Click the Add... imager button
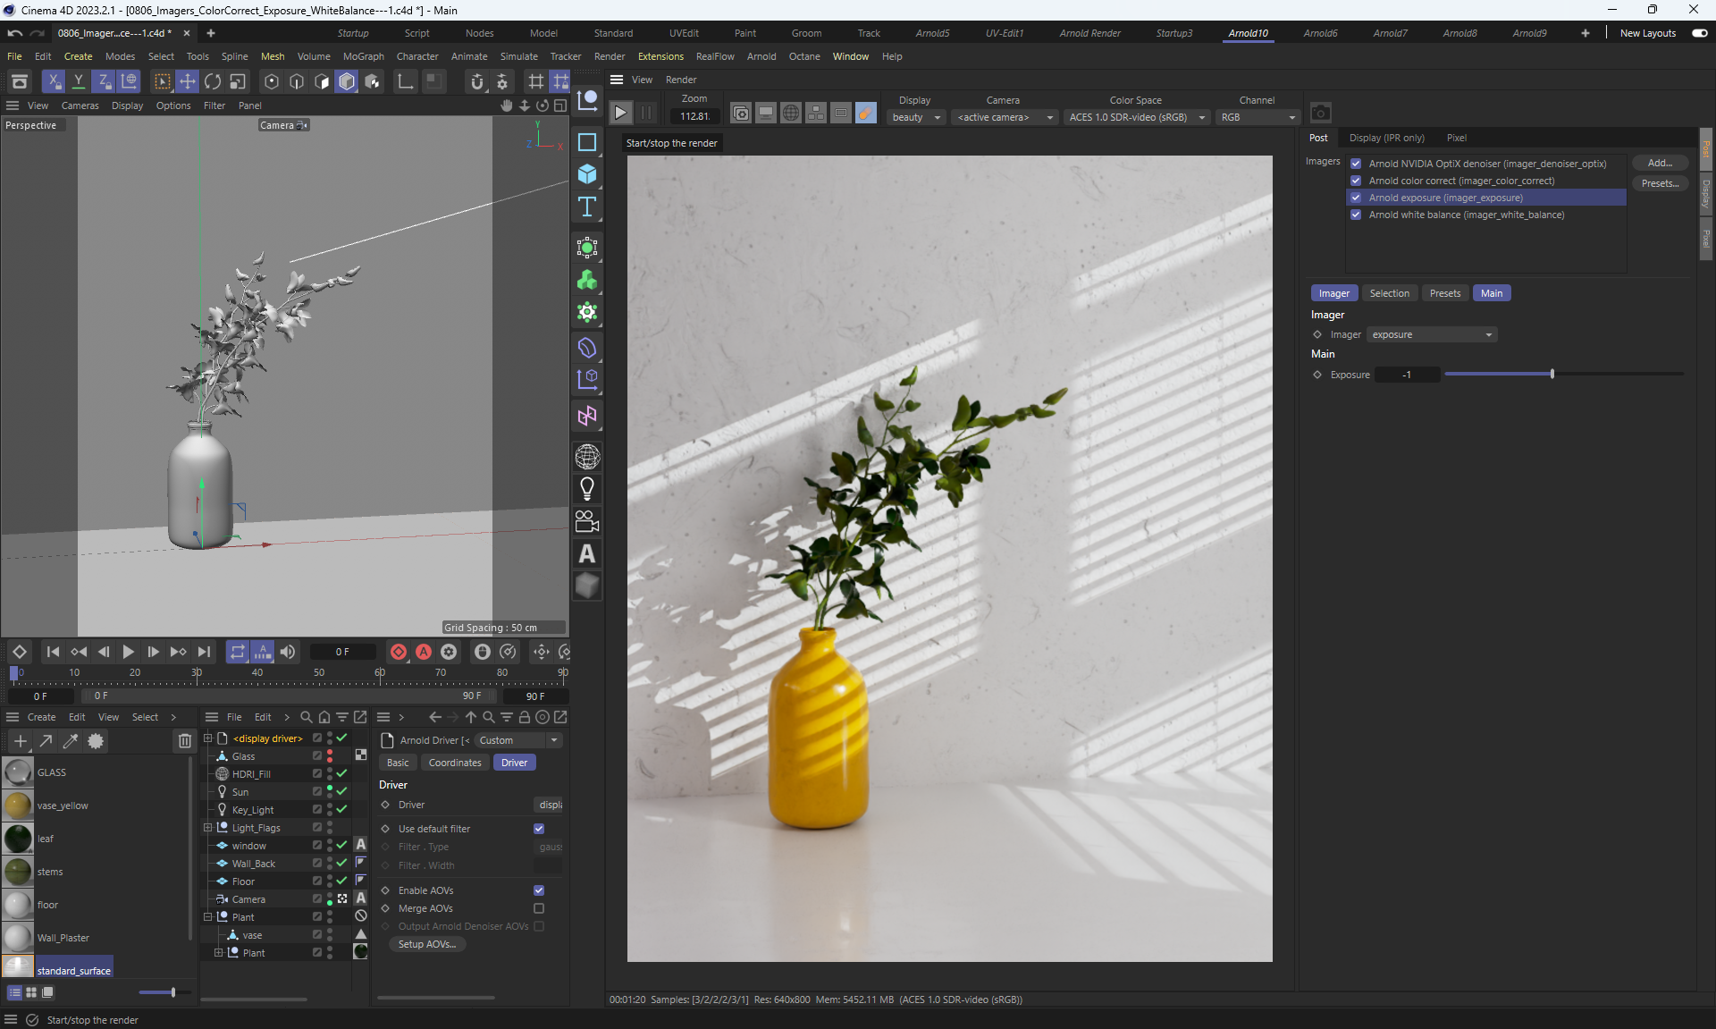 click(1659, 163)
